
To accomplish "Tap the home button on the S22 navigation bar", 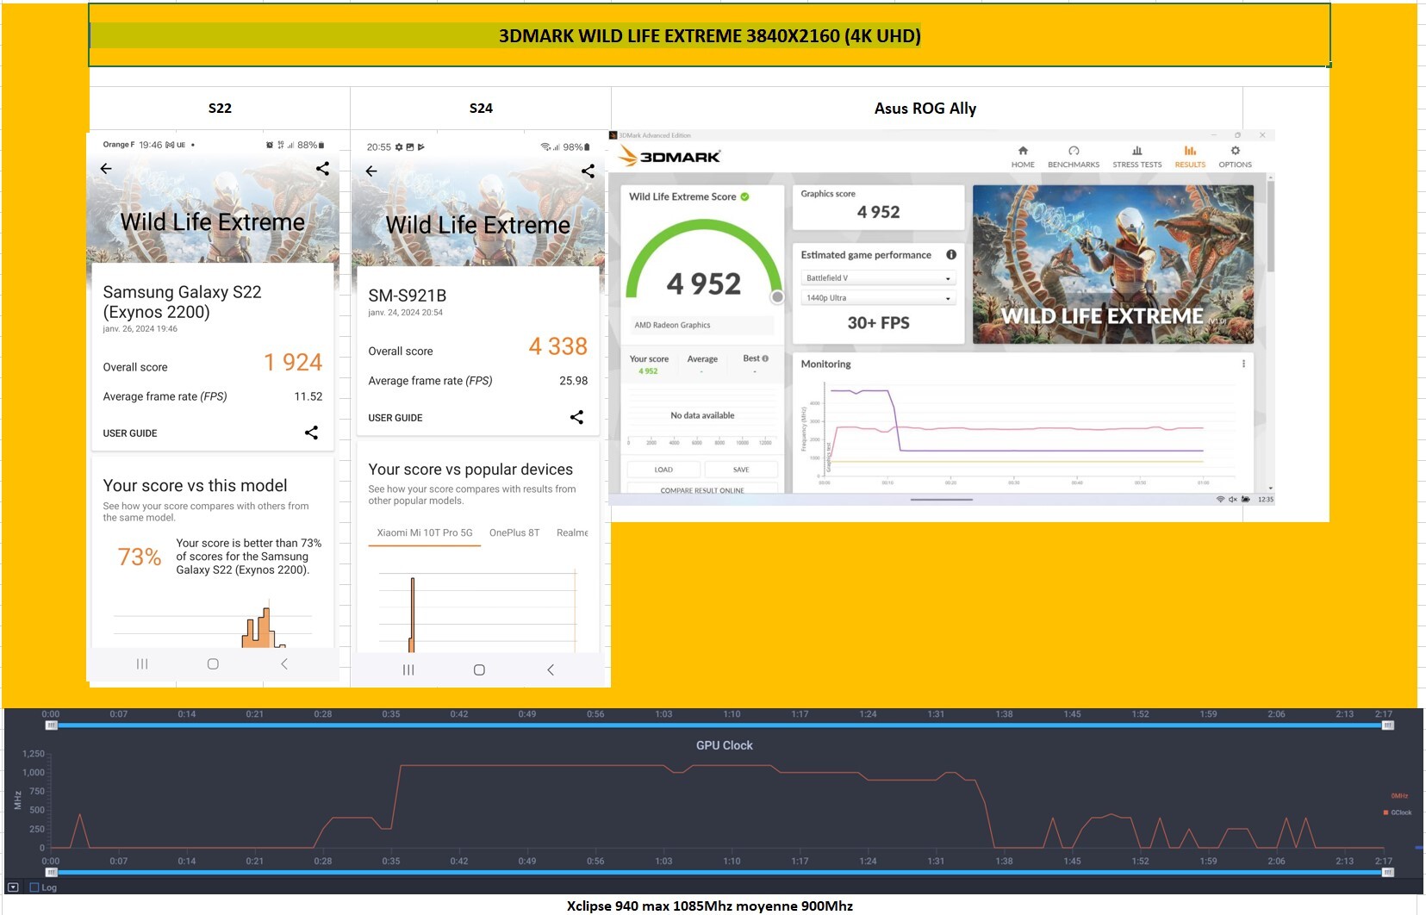I will pos(213,663).
